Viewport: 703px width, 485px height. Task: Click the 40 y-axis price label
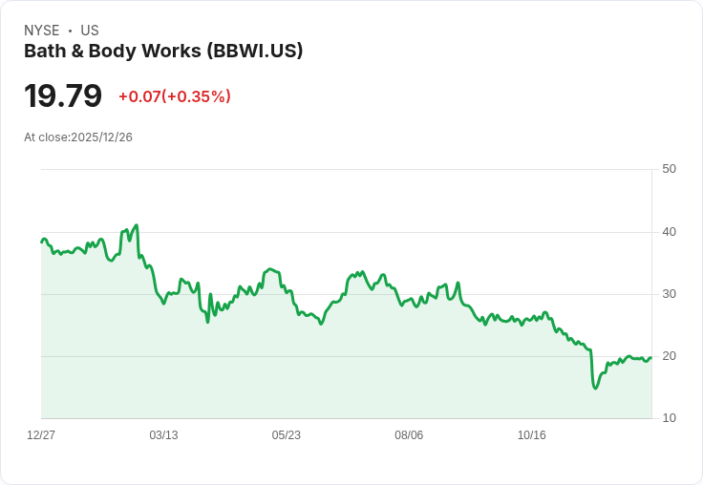tap(669, 232)
